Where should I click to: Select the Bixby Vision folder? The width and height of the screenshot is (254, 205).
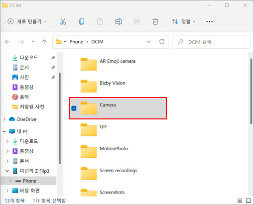click(118, 86)
